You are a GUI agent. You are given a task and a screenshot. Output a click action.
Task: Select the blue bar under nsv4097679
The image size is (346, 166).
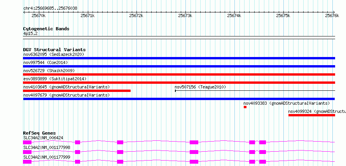(x=179, y=99)
